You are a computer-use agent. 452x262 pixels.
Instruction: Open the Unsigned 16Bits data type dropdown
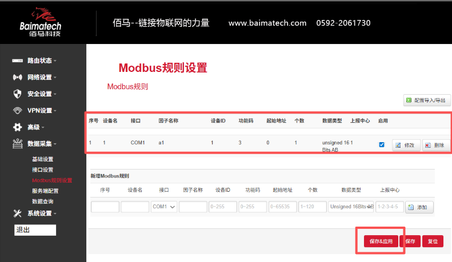(351, 207)
